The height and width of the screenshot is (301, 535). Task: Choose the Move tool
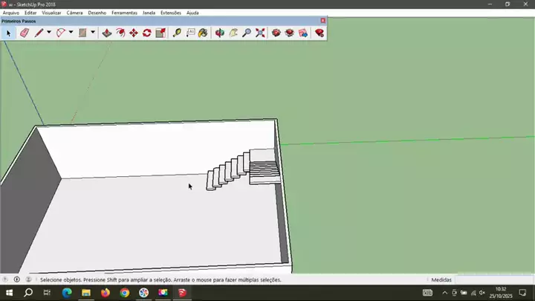click(x=133, y=33)
